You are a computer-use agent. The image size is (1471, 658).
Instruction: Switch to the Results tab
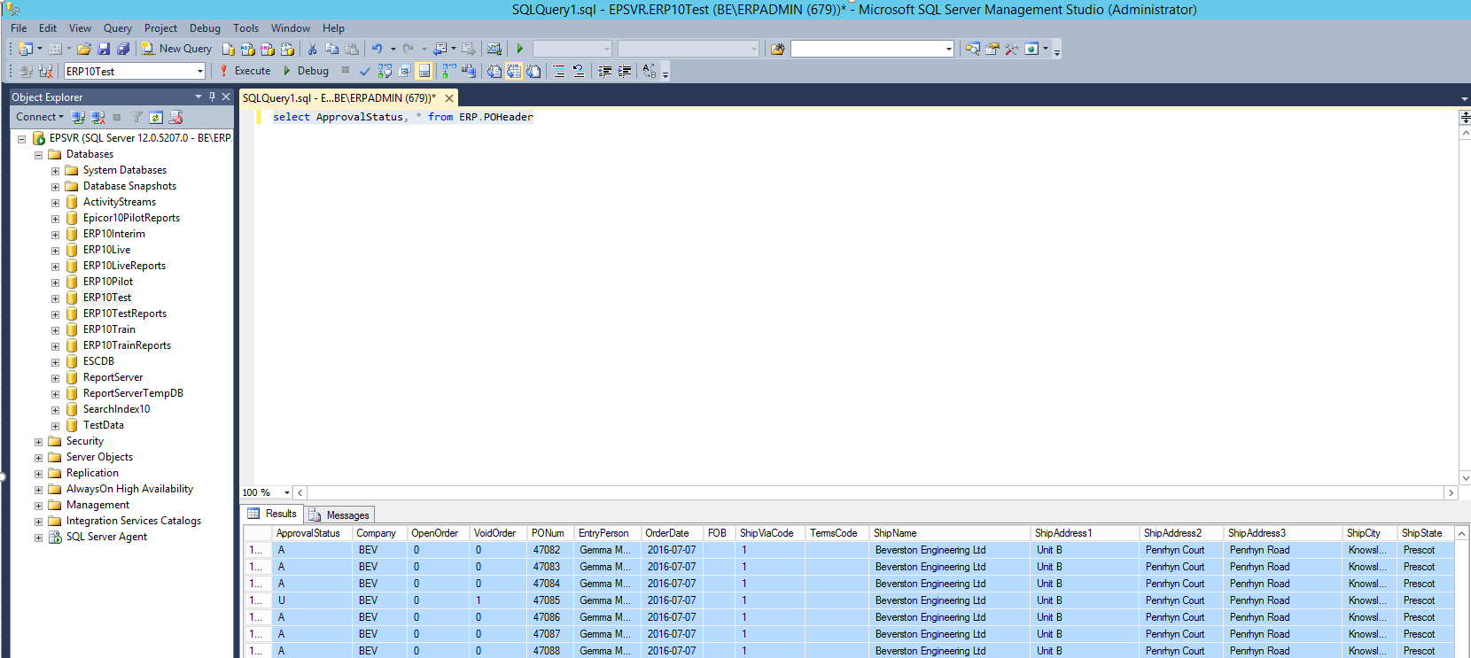272,514
